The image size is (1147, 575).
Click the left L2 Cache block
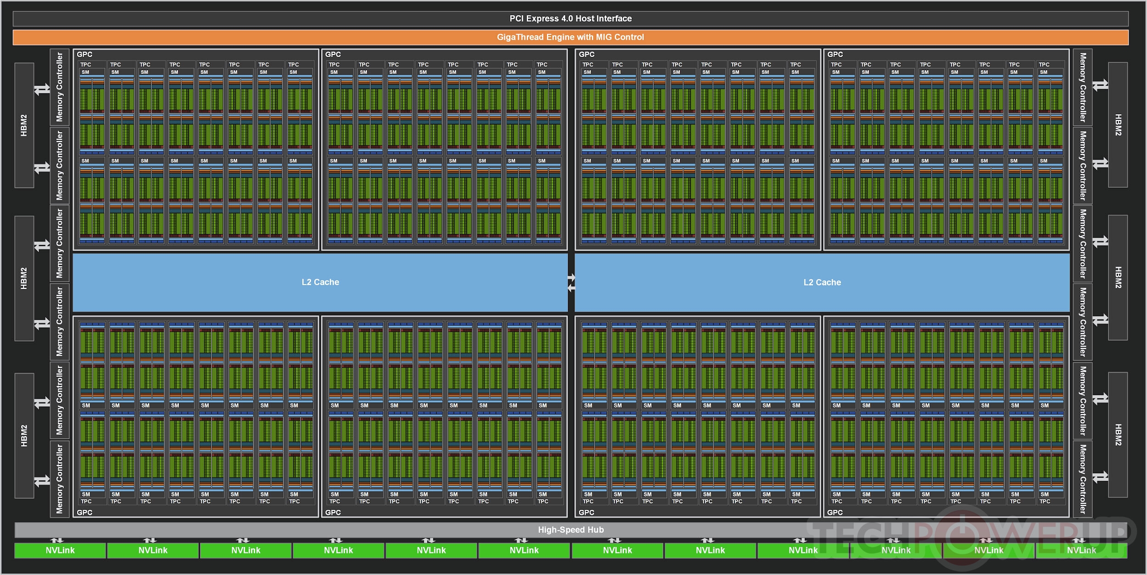320,283
